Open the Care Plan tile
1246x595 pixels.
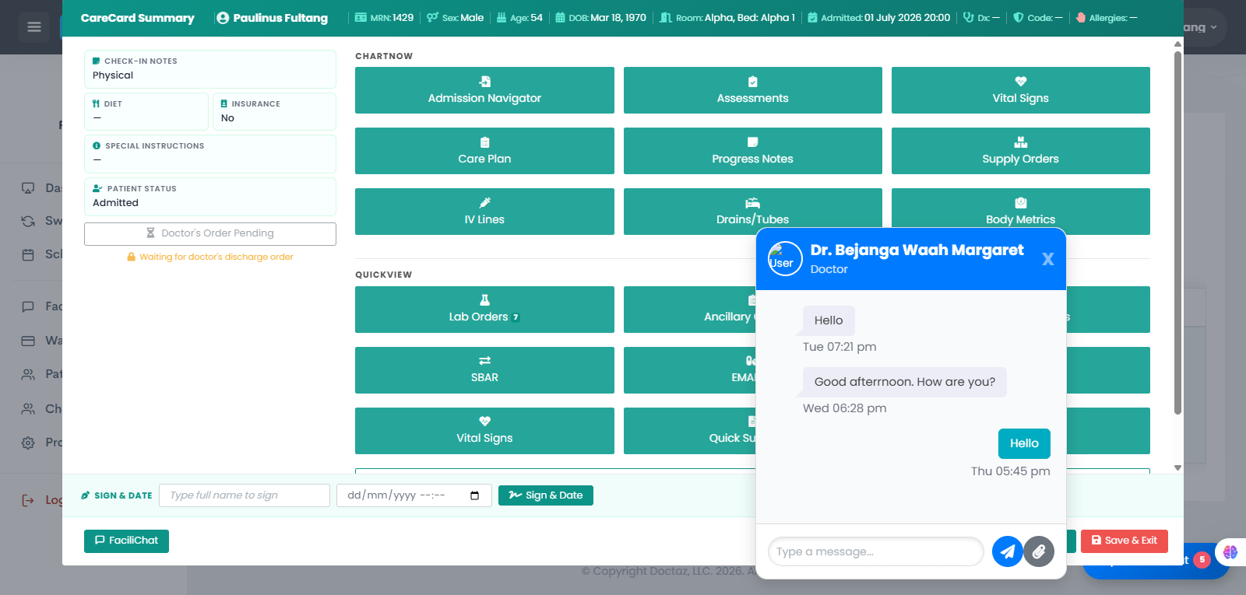[484, 151]
